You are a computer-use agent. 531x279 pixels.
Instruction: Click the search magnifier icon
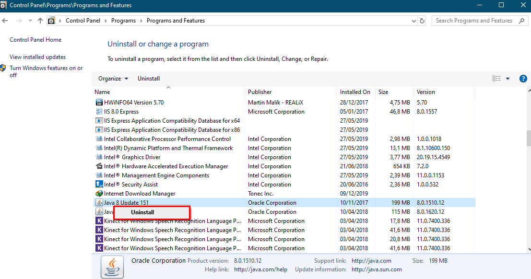tap(521, 21)
